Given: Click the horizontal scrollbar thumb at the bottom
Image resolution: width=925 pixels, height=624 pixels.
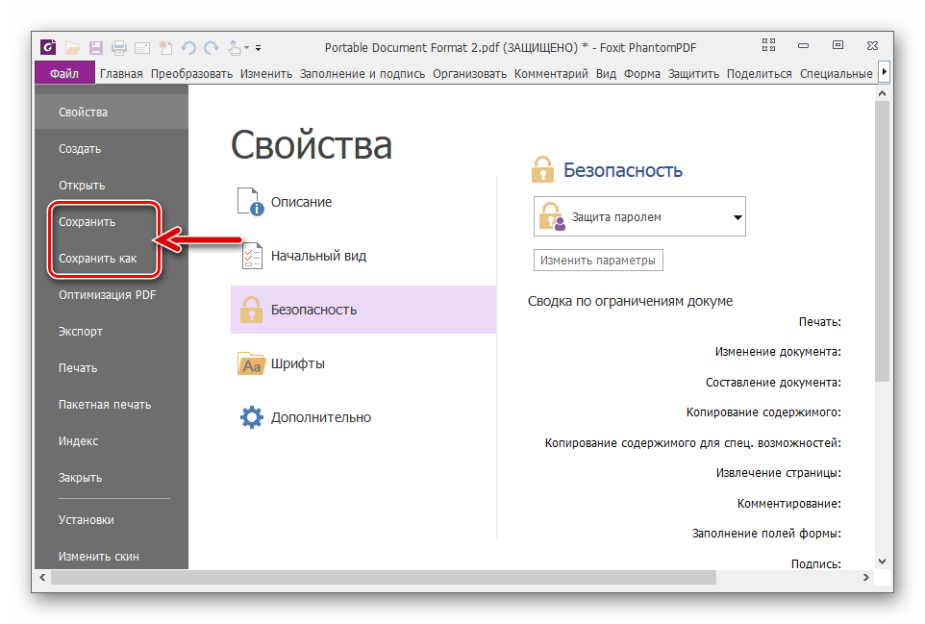Looking at the screenshot, I should tap(385, 578).
